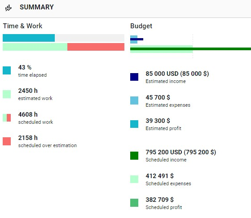Select the light blue Estimated expenses swatch
The height and width of the screenshot is (218, 251).
coord(134,100)
